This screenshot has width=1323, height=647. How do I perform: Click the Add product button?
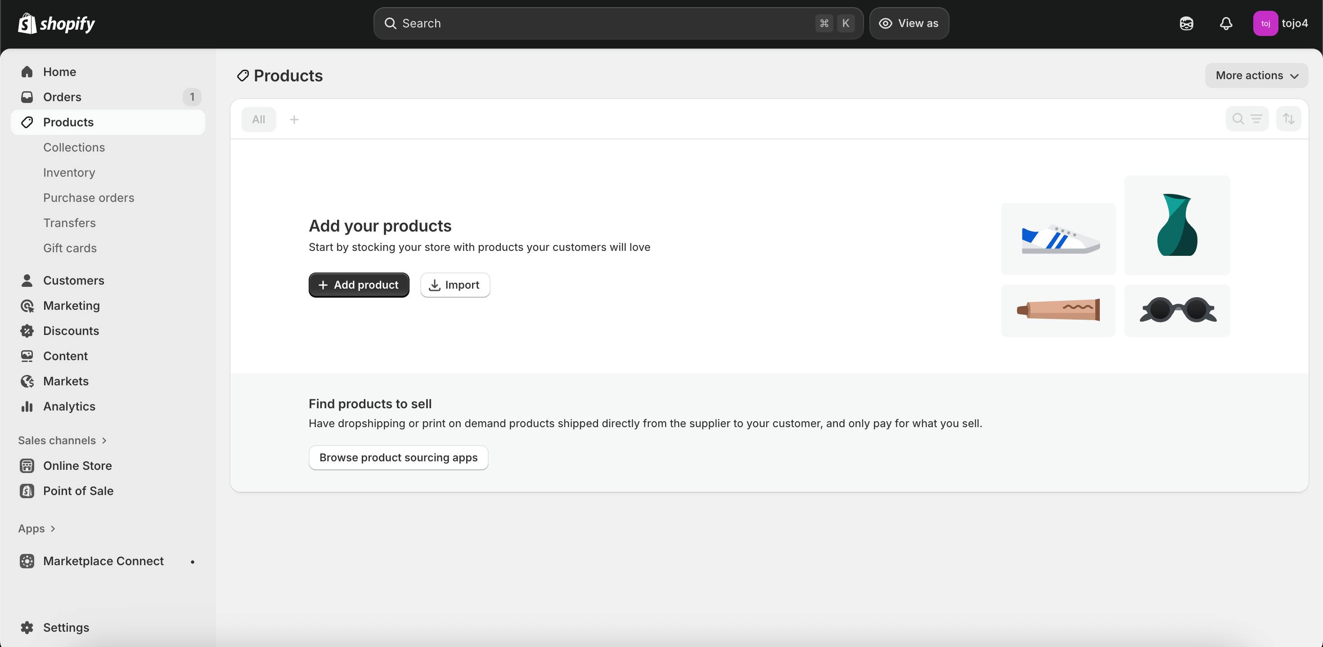tap(359, 285)
